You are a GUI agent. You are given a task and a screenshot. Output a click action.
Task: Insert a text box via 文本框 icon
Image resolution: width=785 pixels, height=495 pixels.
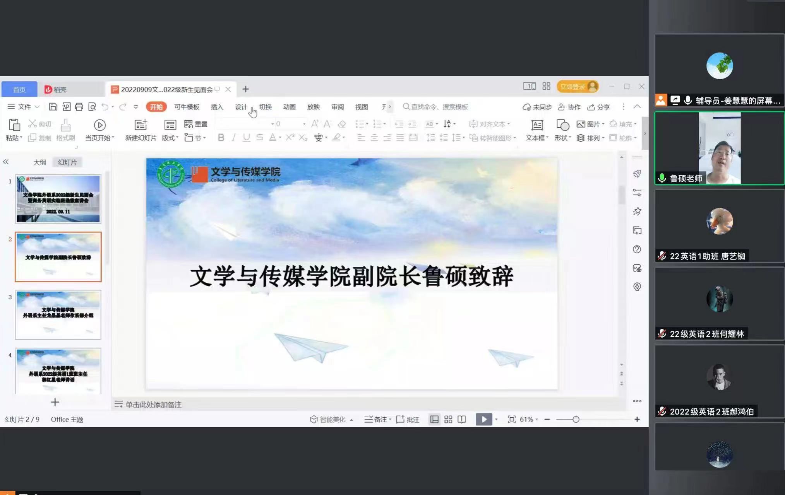pos(537,125)
